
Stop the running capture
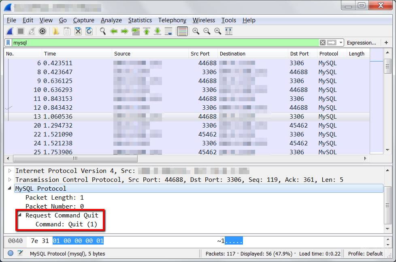point(21,31)
